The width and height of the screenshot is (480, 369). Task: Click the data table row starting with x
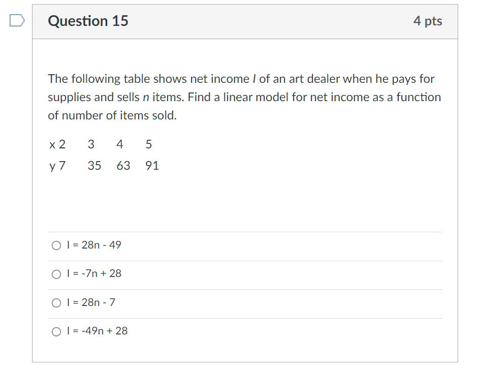[x=102, y=144]
